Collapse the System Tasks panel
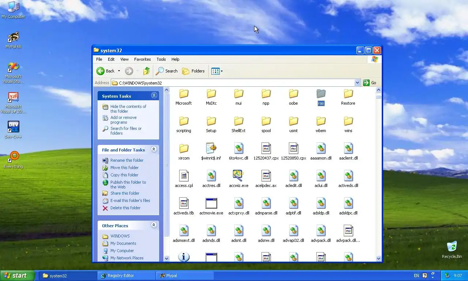Screen dimensions: 468x281 [154, 95]
